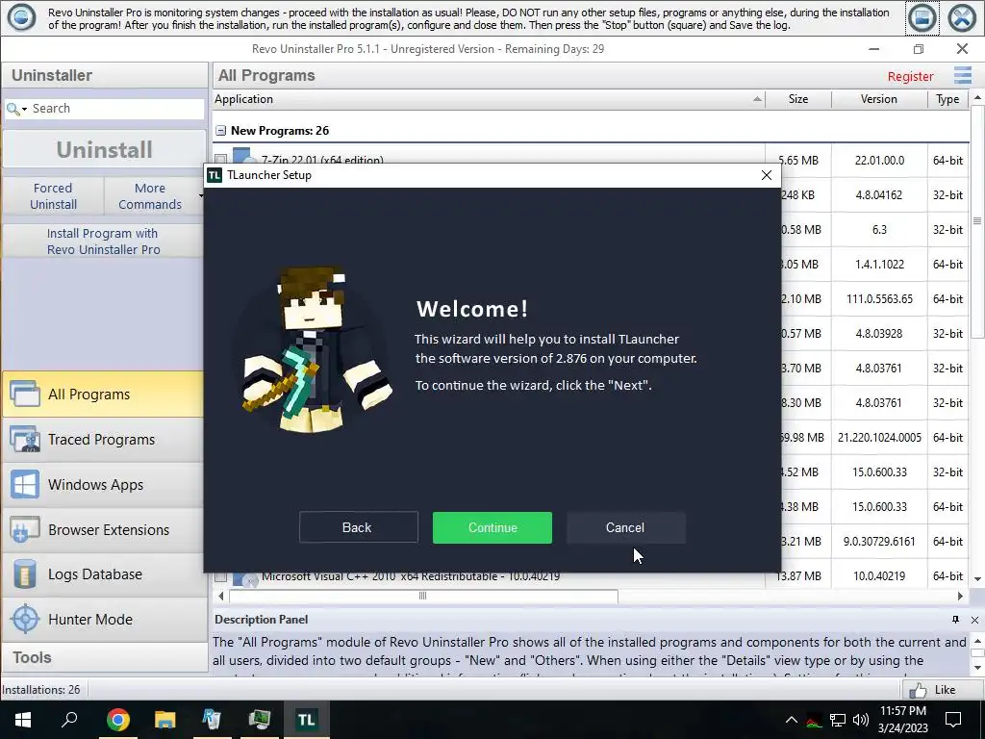The image size is (985, 739).
Task: Click the volume speaker tray icon
Action: click(x=861, y=720)
